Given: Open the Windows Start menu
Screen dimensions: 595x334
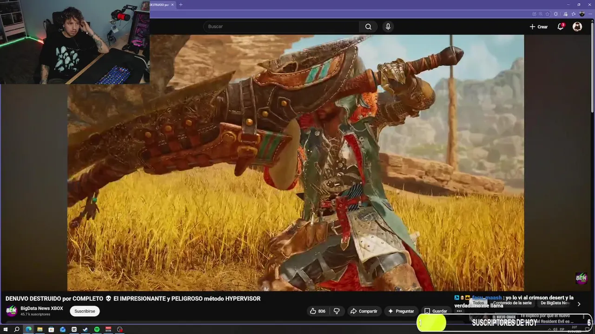Looking at the screenshot, I should tap(5, 329).
